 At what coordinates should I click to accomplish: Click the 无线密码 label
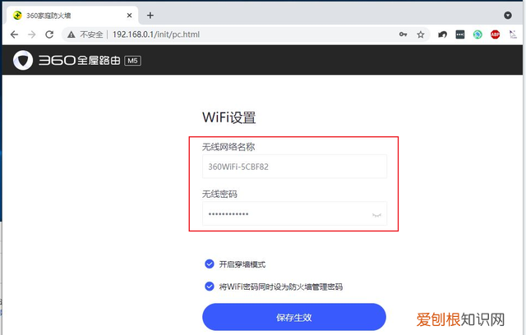click(219, 194)
